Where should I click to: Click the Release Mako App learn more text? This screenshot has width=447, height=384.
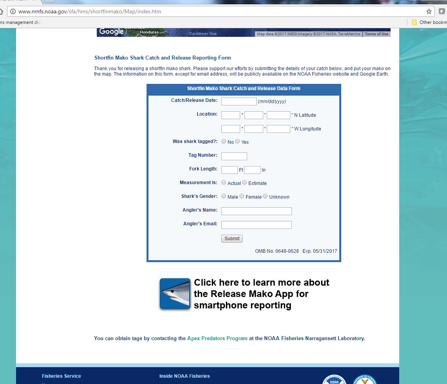[261, 294]
